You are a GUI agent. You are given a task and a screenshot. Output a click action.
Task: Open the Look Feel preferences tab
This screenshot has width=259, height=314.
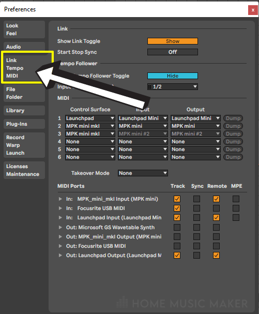coord(24,29)
